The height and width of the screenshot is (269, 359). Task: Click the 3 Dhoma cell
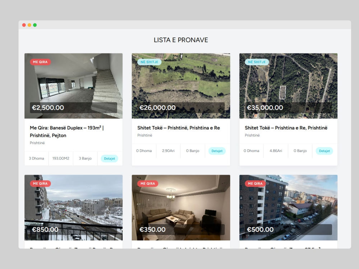point(36,158)
